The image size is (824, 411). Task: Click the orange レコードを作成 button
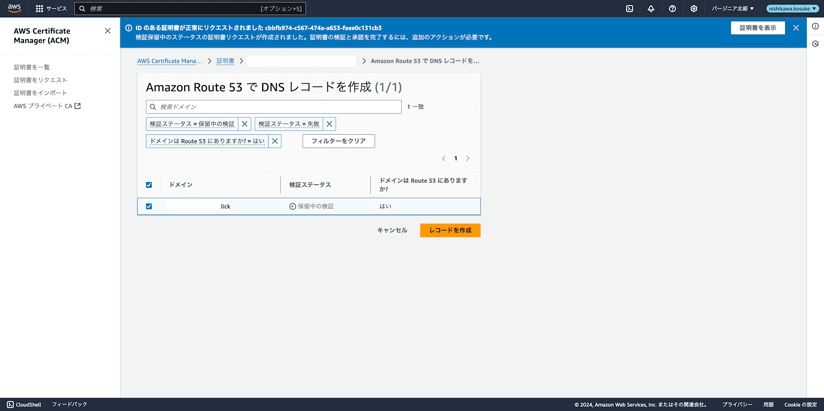pyautogui.click(x=450, y=230)
